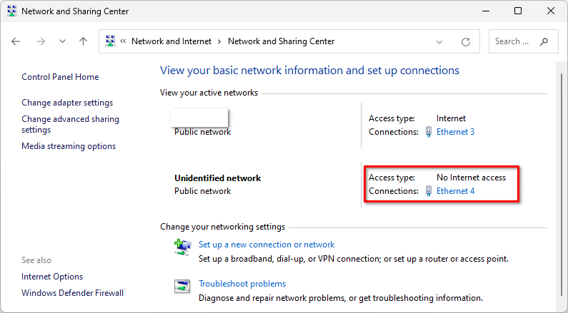
Task: Open Change adapter settings
Action: tap(67, 103)
